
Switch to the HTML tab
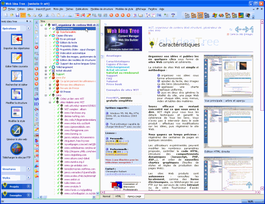click(118, 196)
